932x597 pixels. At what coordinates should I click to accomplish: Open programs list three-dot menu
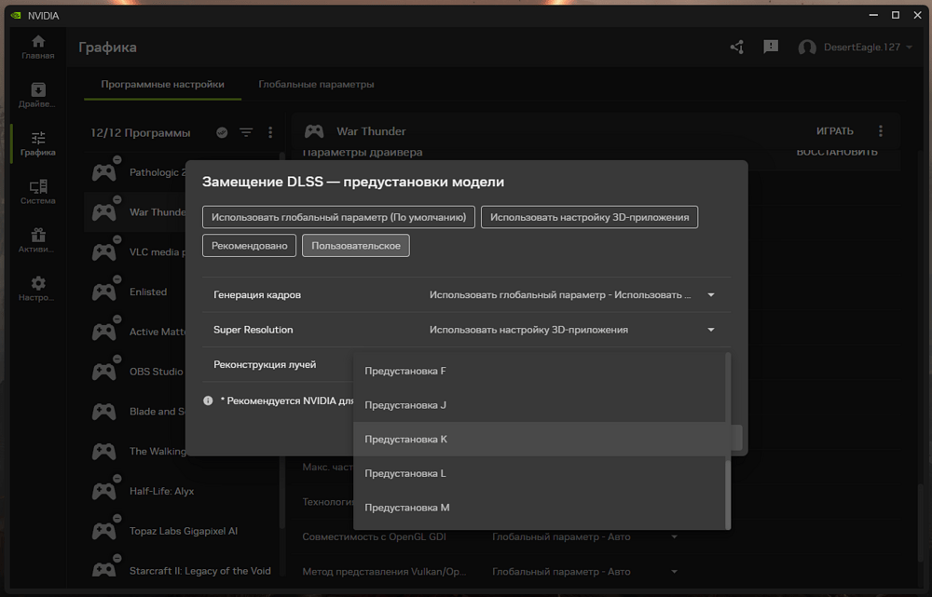point(270,132)
